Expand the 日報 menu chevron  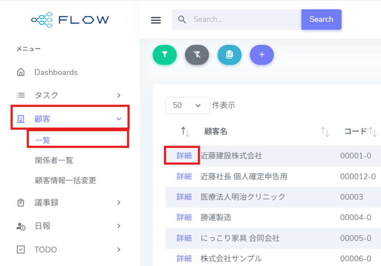pos(119,226)
